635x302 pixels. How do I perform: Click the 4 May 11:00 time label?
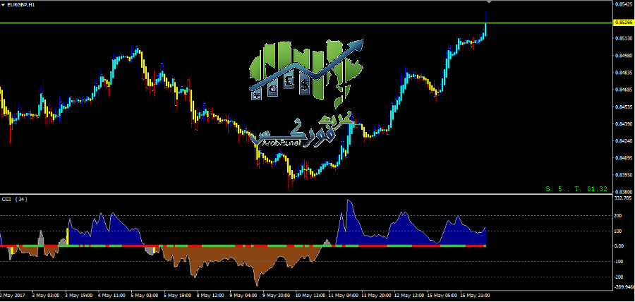pyautogui.click(x=111, y=296)
